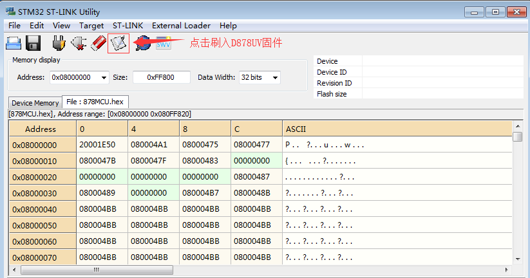Switch to the Device Memory tab
Screen dimensions: 530x278
[x=35, y=103]
